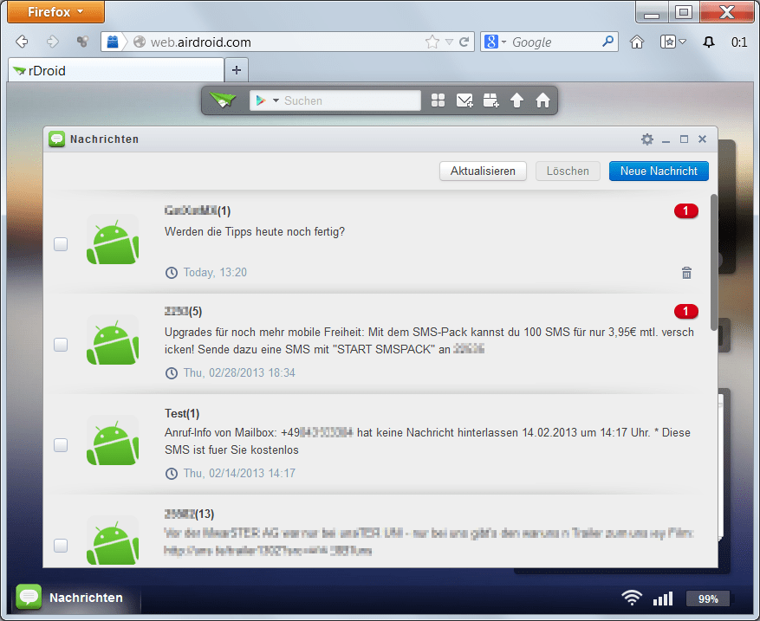Click the Aktualisieren button

tap(483, 171)
